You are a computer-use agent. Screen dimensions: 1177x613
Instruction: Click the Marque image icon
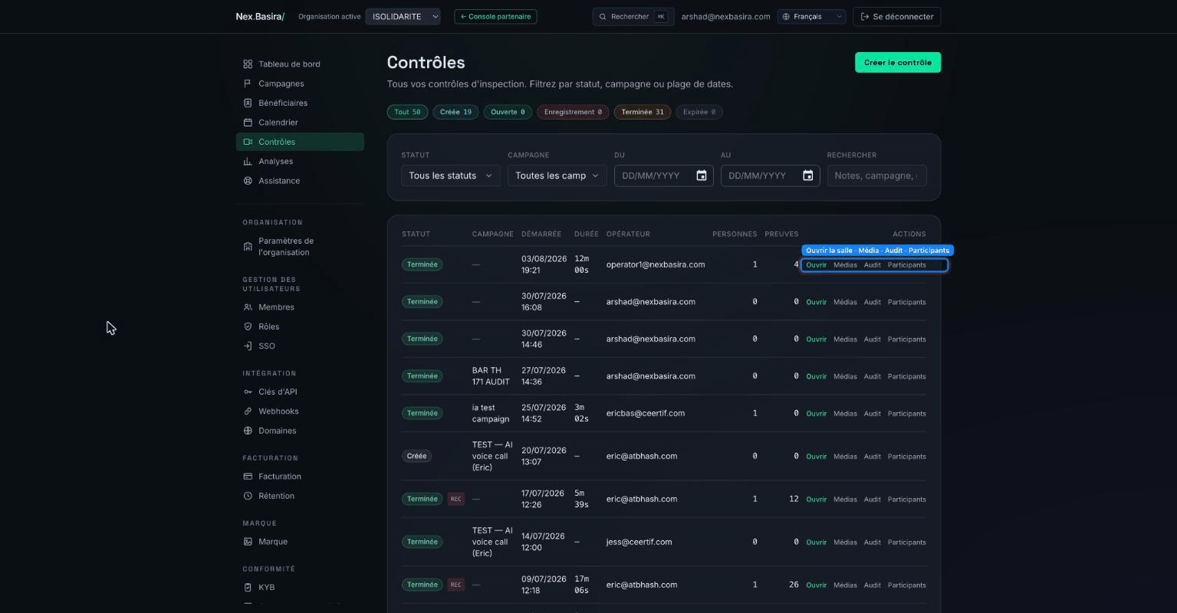248,542
